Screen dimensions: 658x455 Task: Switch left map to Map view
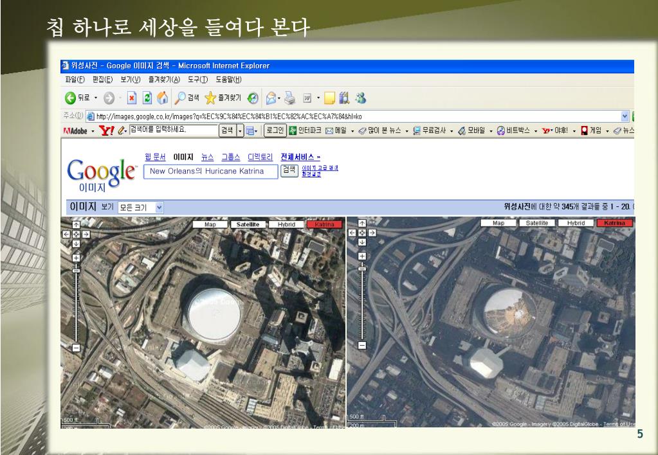tap(210, 224)
